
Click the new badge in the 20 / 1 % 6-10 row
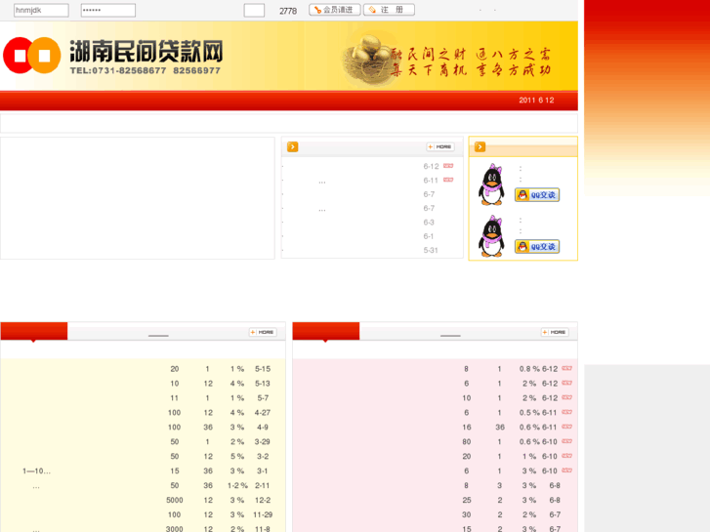click(566, 456)
